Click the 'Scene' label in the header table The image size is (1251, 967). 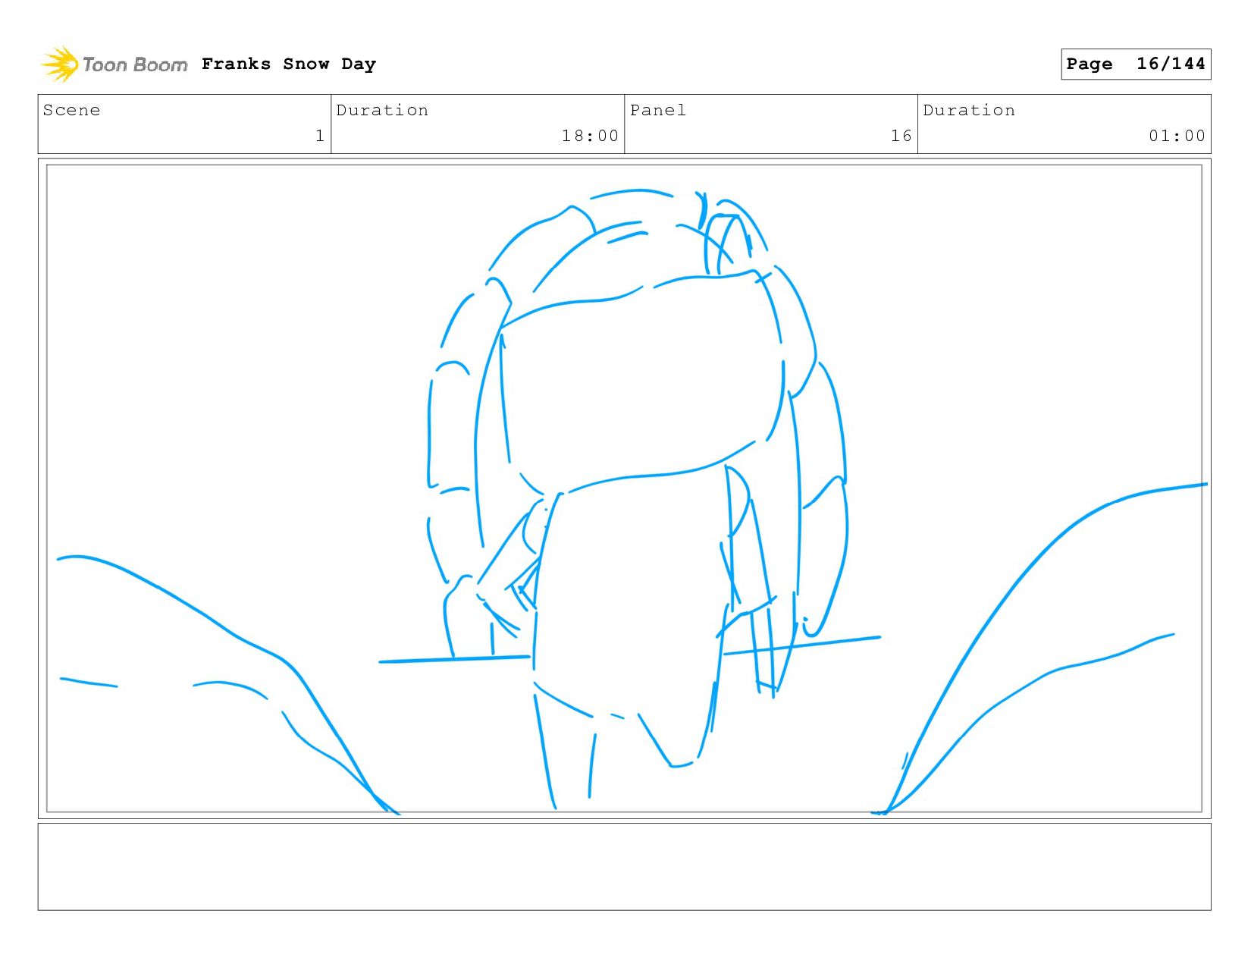tap(71, 110)
